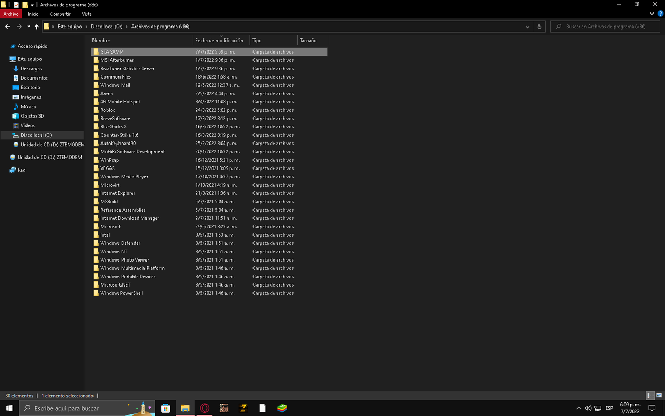The width and height of the screenshot is (665, 416).
Task: Open the Archivo menu
Action: 11,14
